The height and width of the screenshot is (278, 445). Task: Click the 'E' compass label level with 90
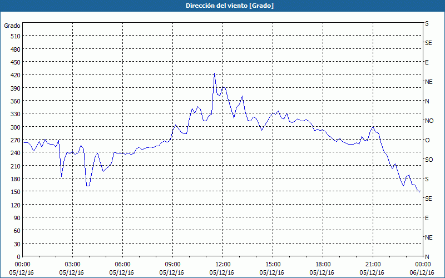[x=427, y=218]
